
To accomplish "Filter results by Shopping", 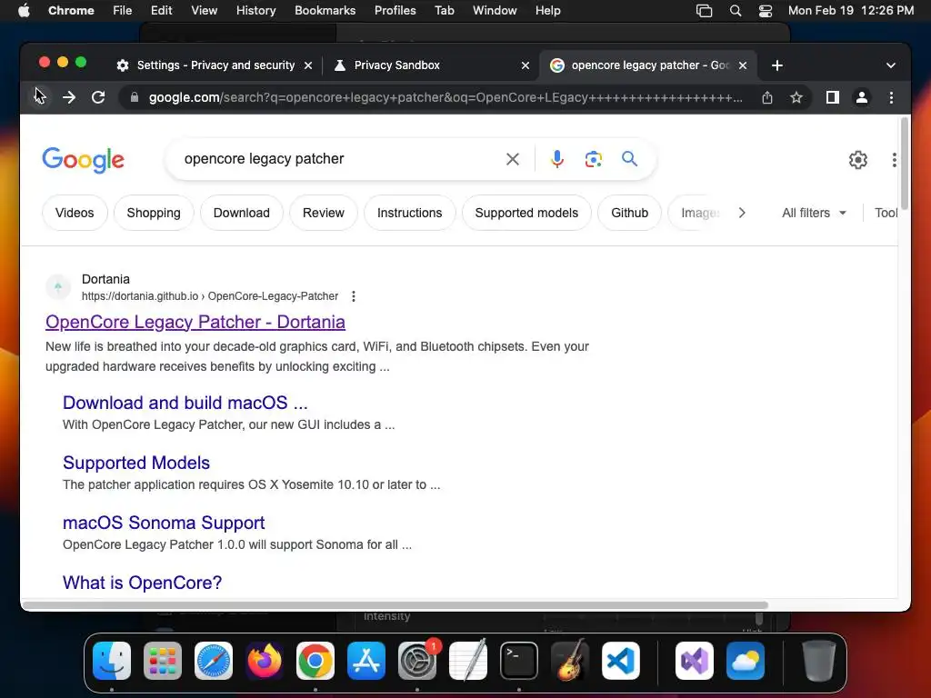I will pos(154,213).
